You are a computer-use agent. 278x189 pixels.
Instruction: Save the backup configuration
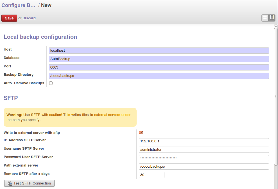(9, 18)
